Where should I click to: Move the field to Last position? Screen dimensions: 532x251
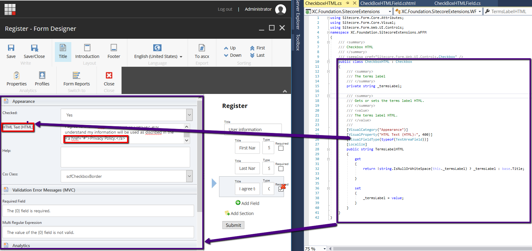click(x=257, y=55)
